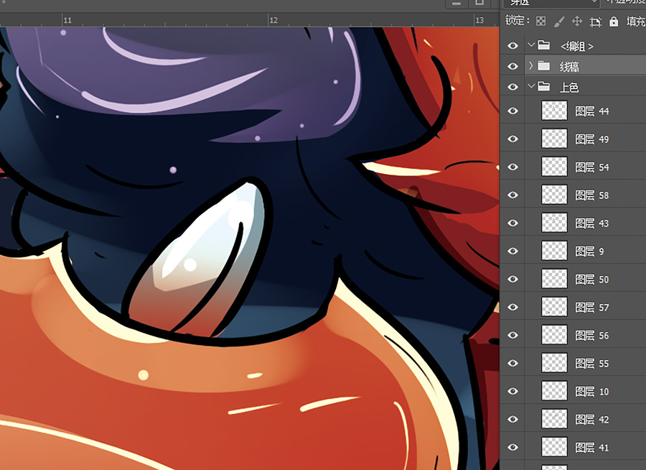Screen dimensions: 646x470
Task: Open the 穿透 blend mode dropdown
Action: click(x=552, y=2)
